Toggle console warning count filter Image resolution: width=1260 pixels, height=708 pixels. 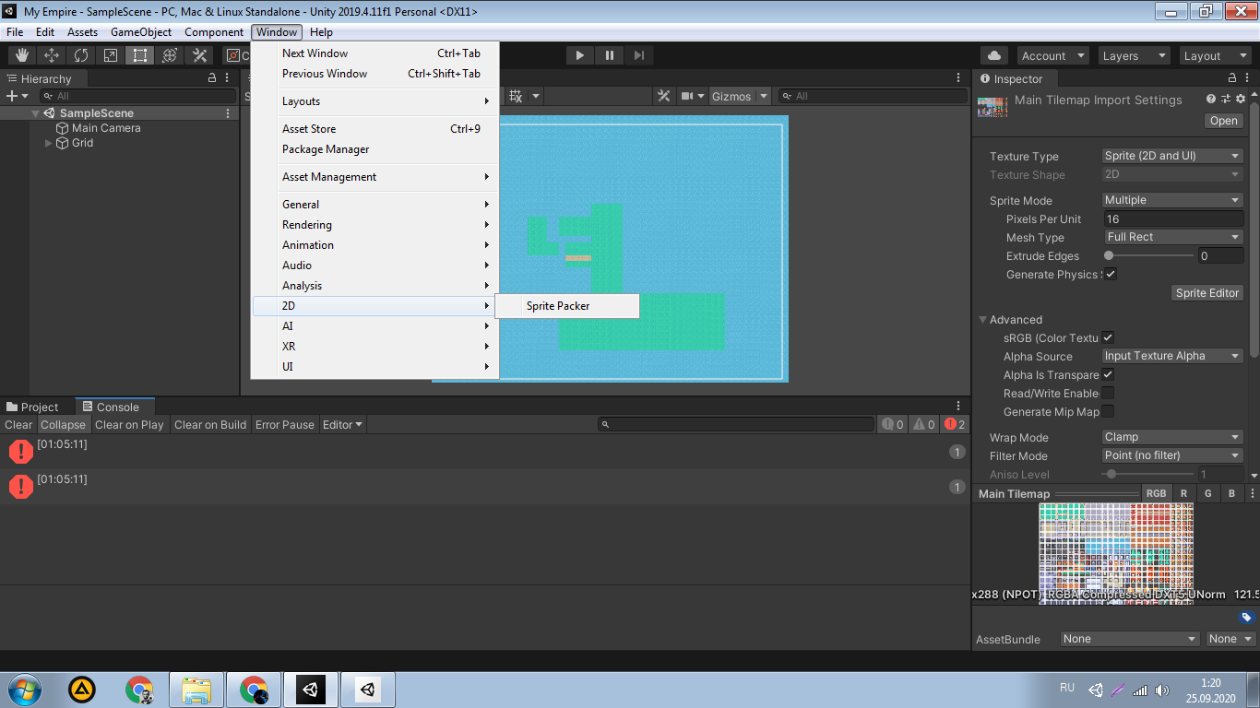[x=923, y=424]
